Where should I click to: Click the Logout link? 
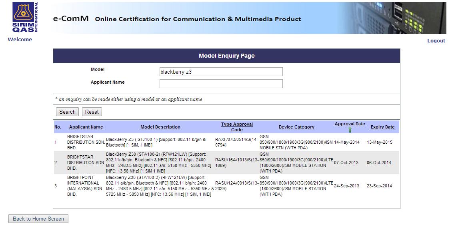436,41
